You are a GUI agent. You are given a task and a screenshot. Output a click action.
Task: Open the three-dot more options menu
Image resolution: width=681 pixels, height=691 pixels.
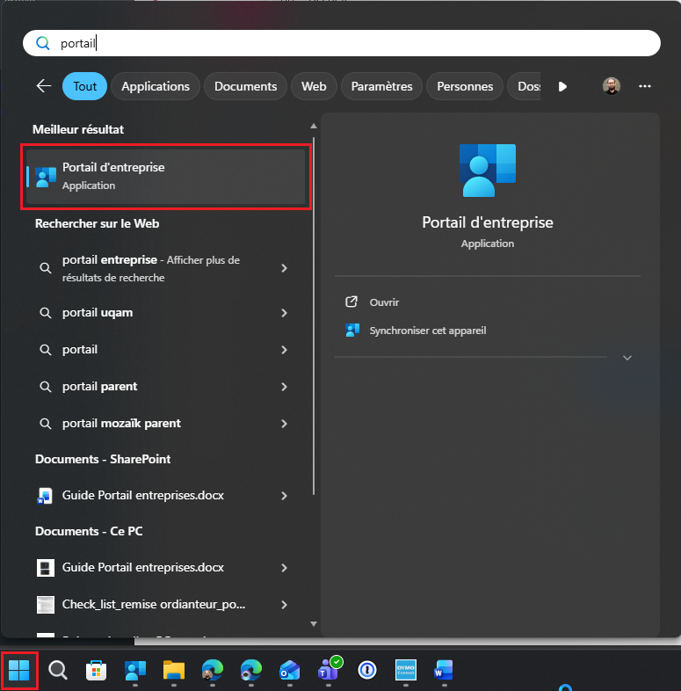(x=645, y=86)
